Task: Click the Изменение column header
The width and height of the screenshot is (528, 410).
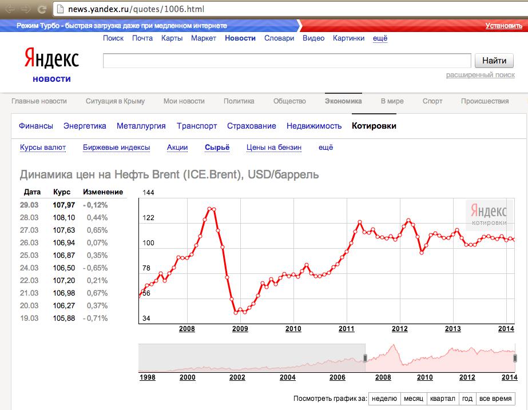Action: (x=103, y=192)
